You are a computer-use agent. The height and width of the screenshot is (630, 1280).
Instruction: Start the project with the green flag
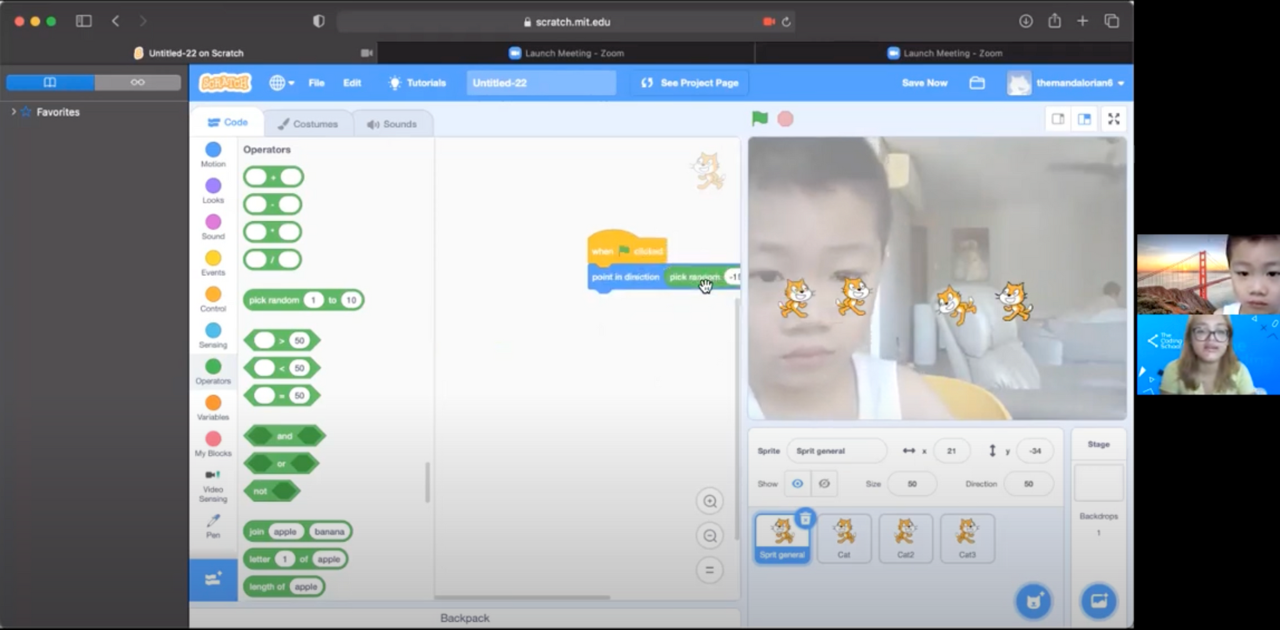(x=760, y=118)
